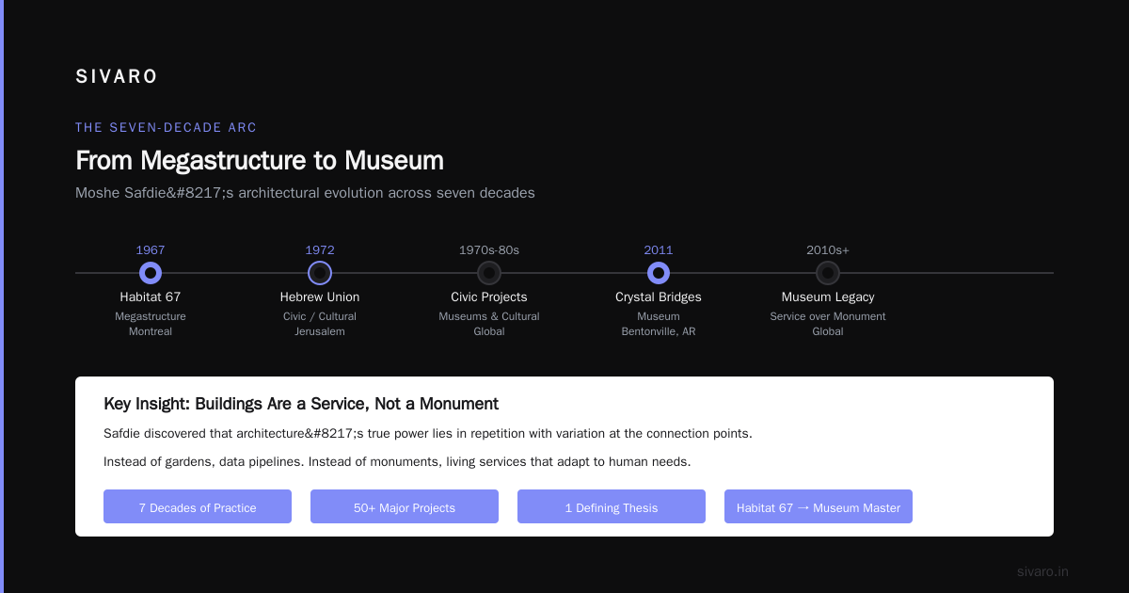Click the Museum Legacy milestone title
The image size is (1129, 593).
828,296
